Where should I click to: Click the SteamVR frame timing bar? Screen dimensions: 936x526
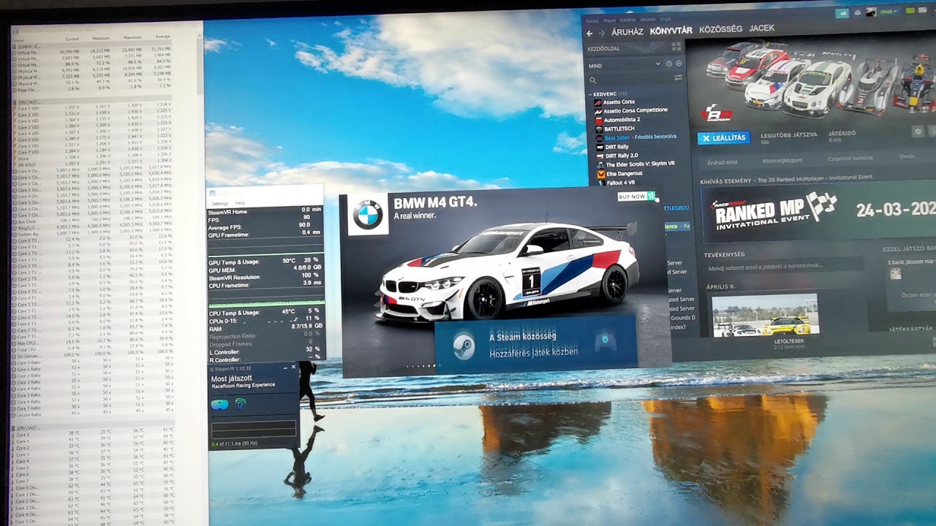(x=253, y=428)
